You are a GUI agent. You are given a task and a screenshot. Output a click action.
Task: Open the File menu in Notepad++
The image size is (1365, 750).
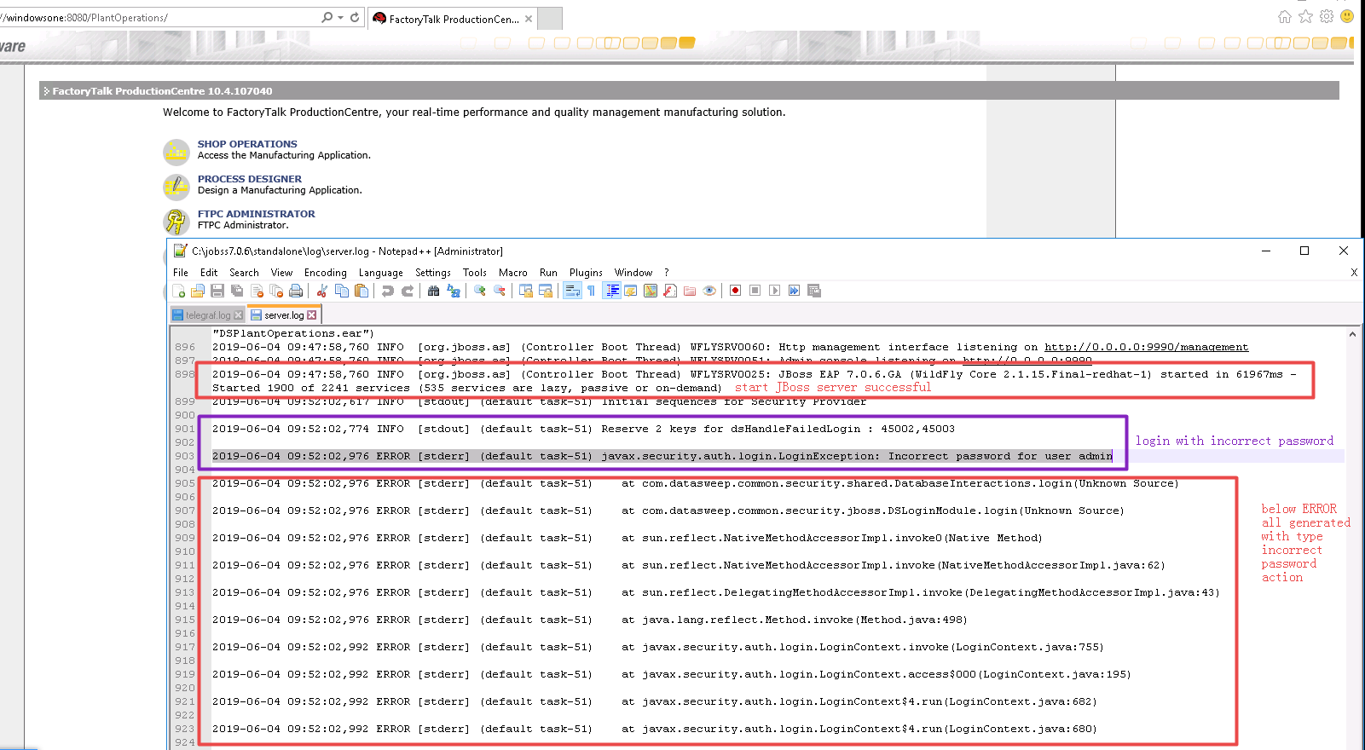pos(181,273)
